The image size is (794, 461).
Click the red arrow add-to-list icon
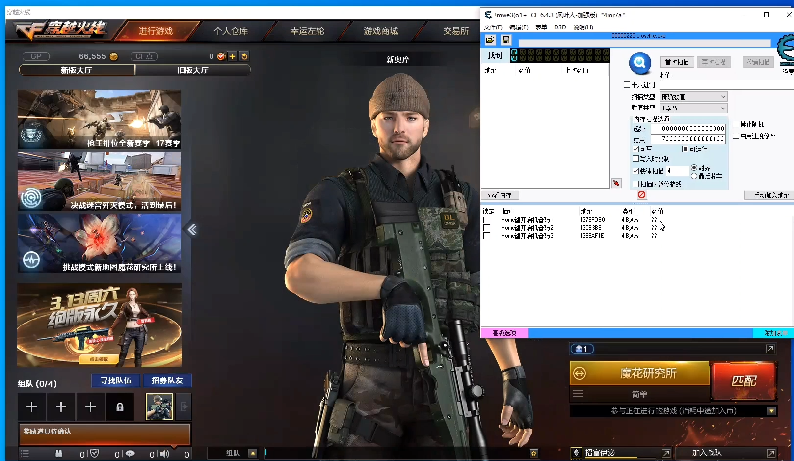click(616, 183)
